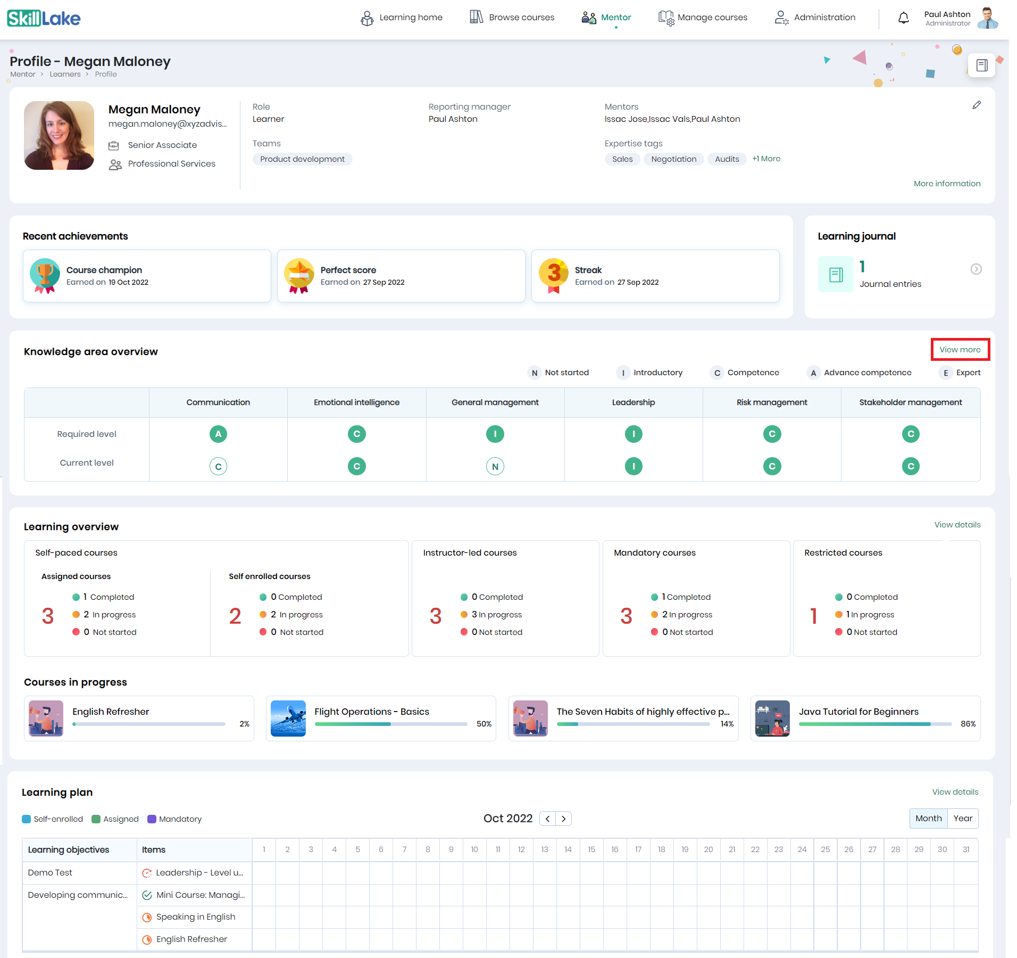Click the More information link
The height and width of the screenshot is (958, 1017).
[x=947, y=184]
